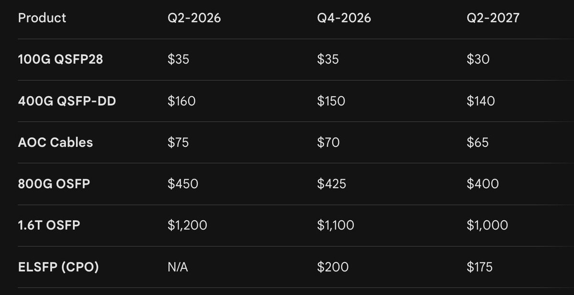Click the $75 AOC Cables price
This screenshot has width=574, height=295.
click(x=178, y=142)
